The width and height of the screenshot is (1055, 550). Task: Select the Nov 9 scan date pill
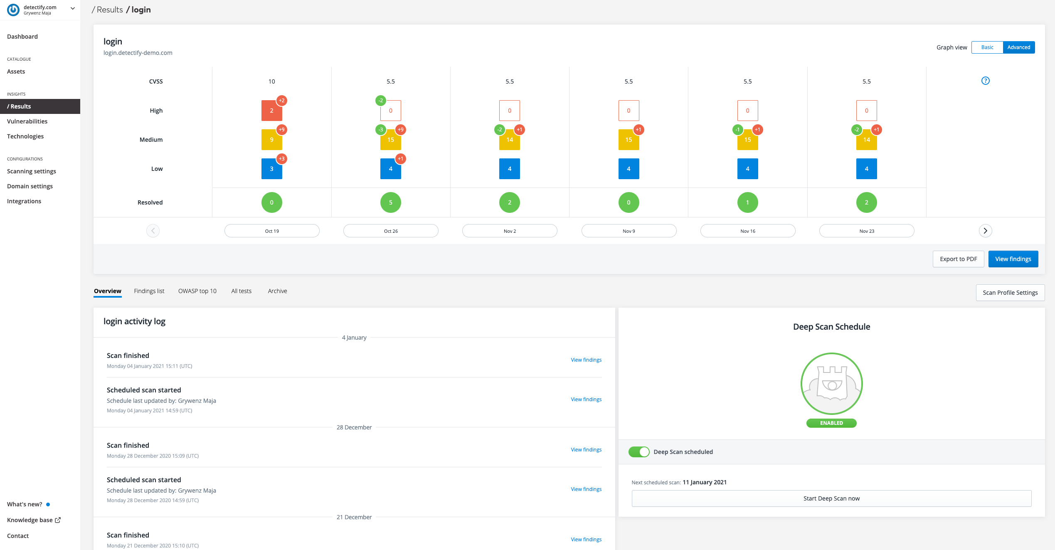(x=629, y=231)
